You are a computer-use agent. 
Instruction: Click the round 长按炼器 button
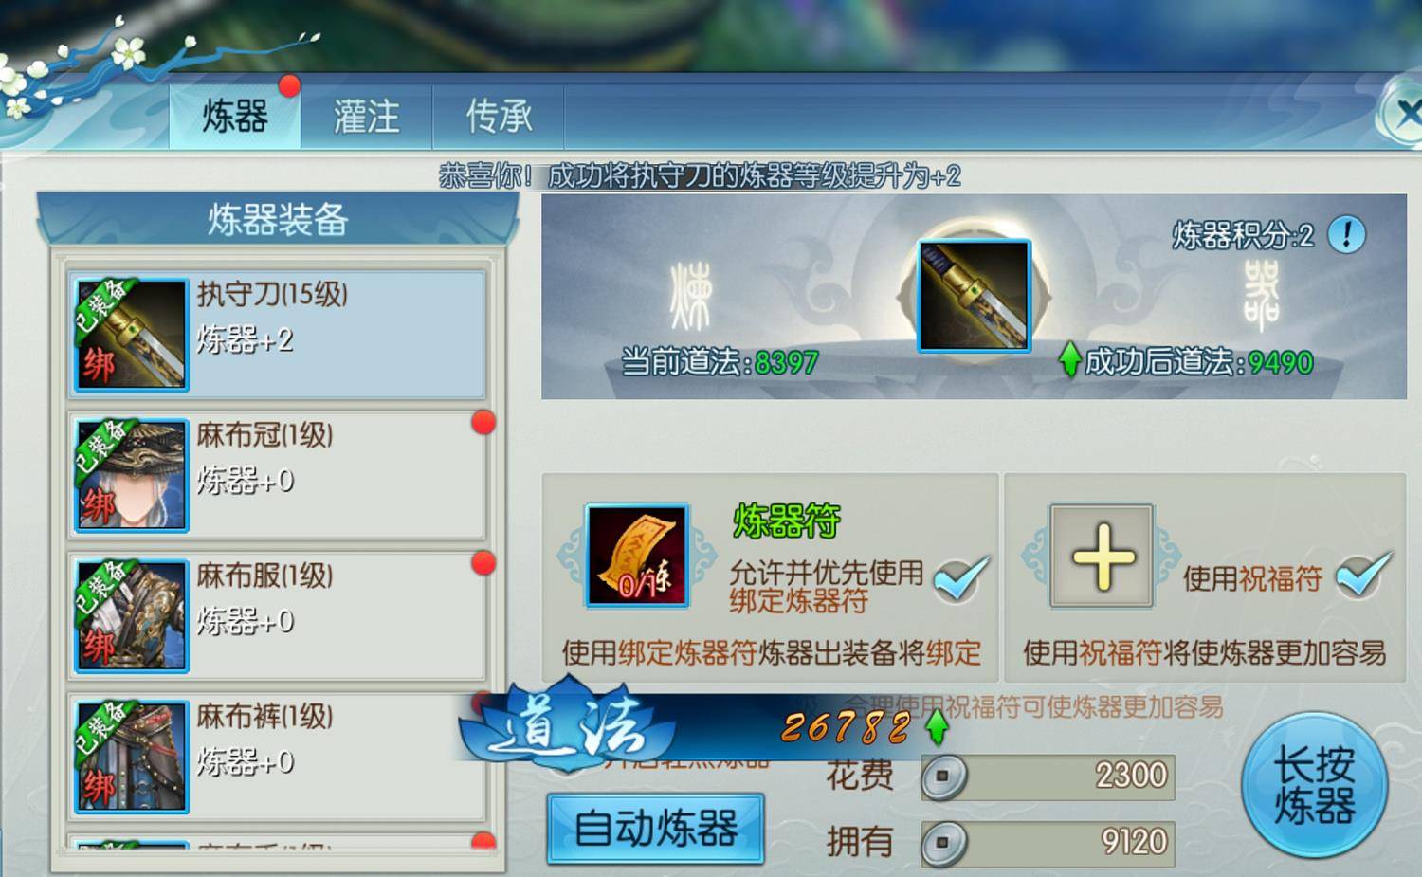(x=1314, y=785)
